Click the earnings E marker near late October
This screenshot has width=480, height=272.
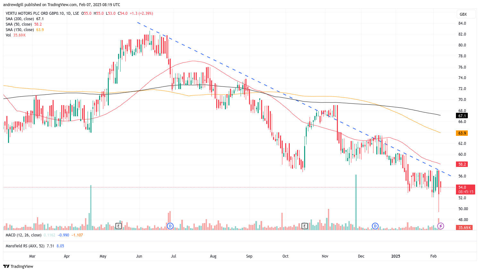(x=304, y=226)
